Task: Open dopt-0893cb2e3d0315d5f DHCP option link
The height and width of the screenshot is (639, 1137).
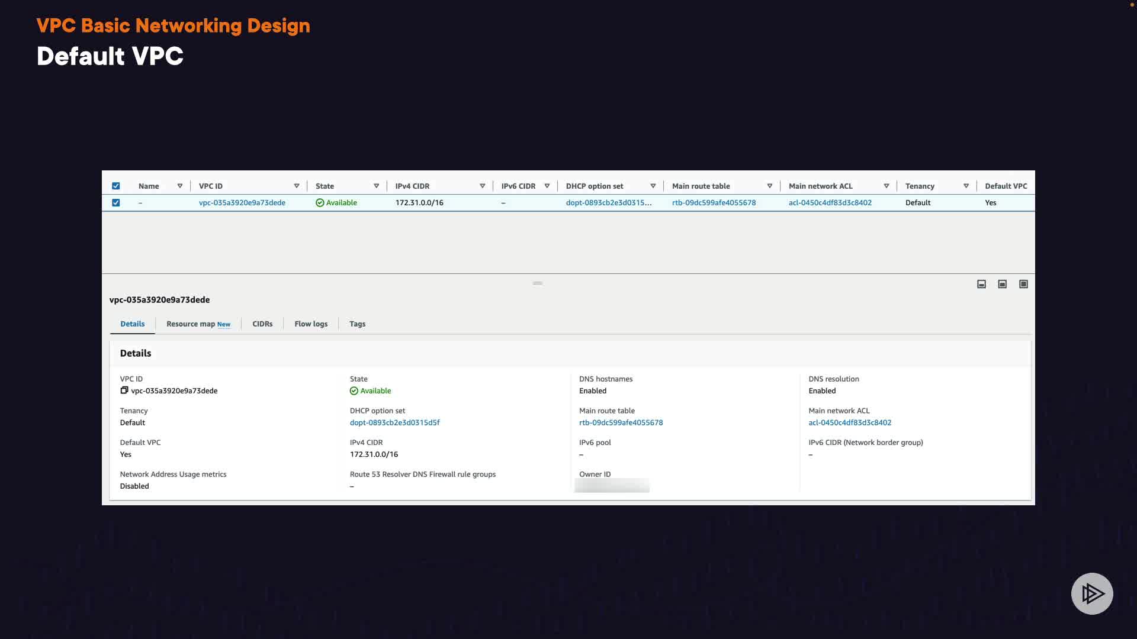Action: pos(394,422)
